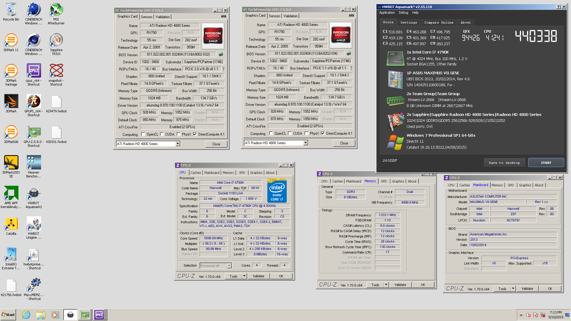Click BIOS save icon in left GPU-Z

[221, 54]
